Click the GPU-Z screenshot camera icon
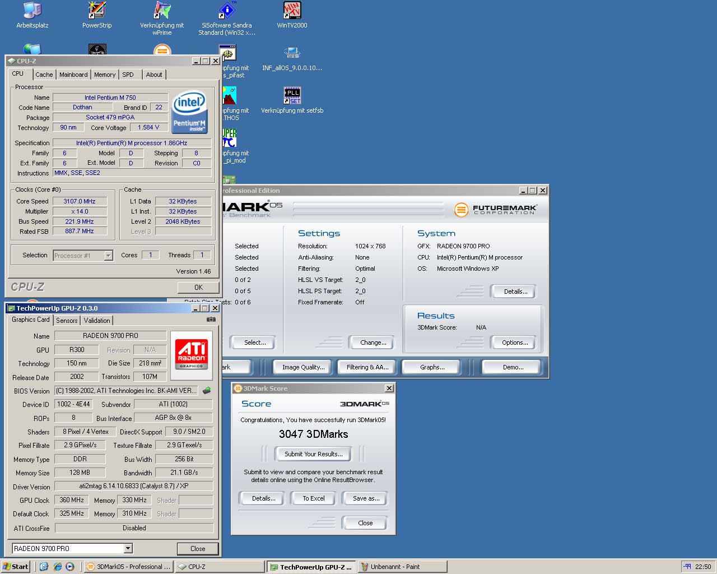The height and width of the screenshot is (574, 717). 211,320
